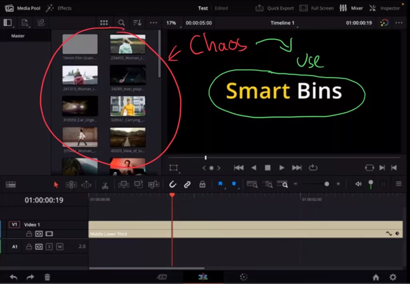Select the Master bin
The height and width of the screenshot is (284, 410).
click(18, 36)
